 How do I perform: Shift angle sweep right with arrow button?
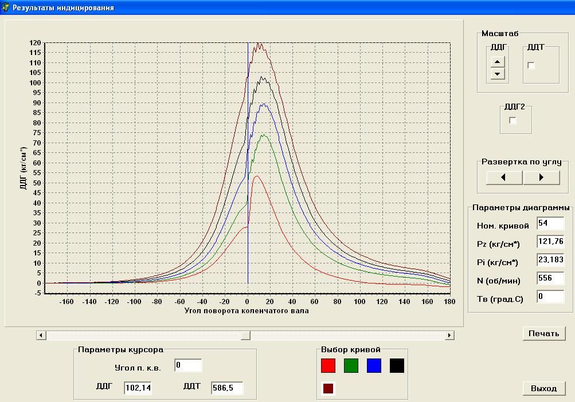[x=541, y=178]
